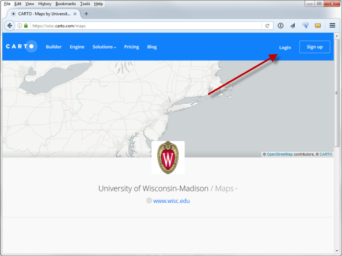The width and height of the screenshot is (342, 256).
Task: Open the Builder page link
Action: (54, 47)
